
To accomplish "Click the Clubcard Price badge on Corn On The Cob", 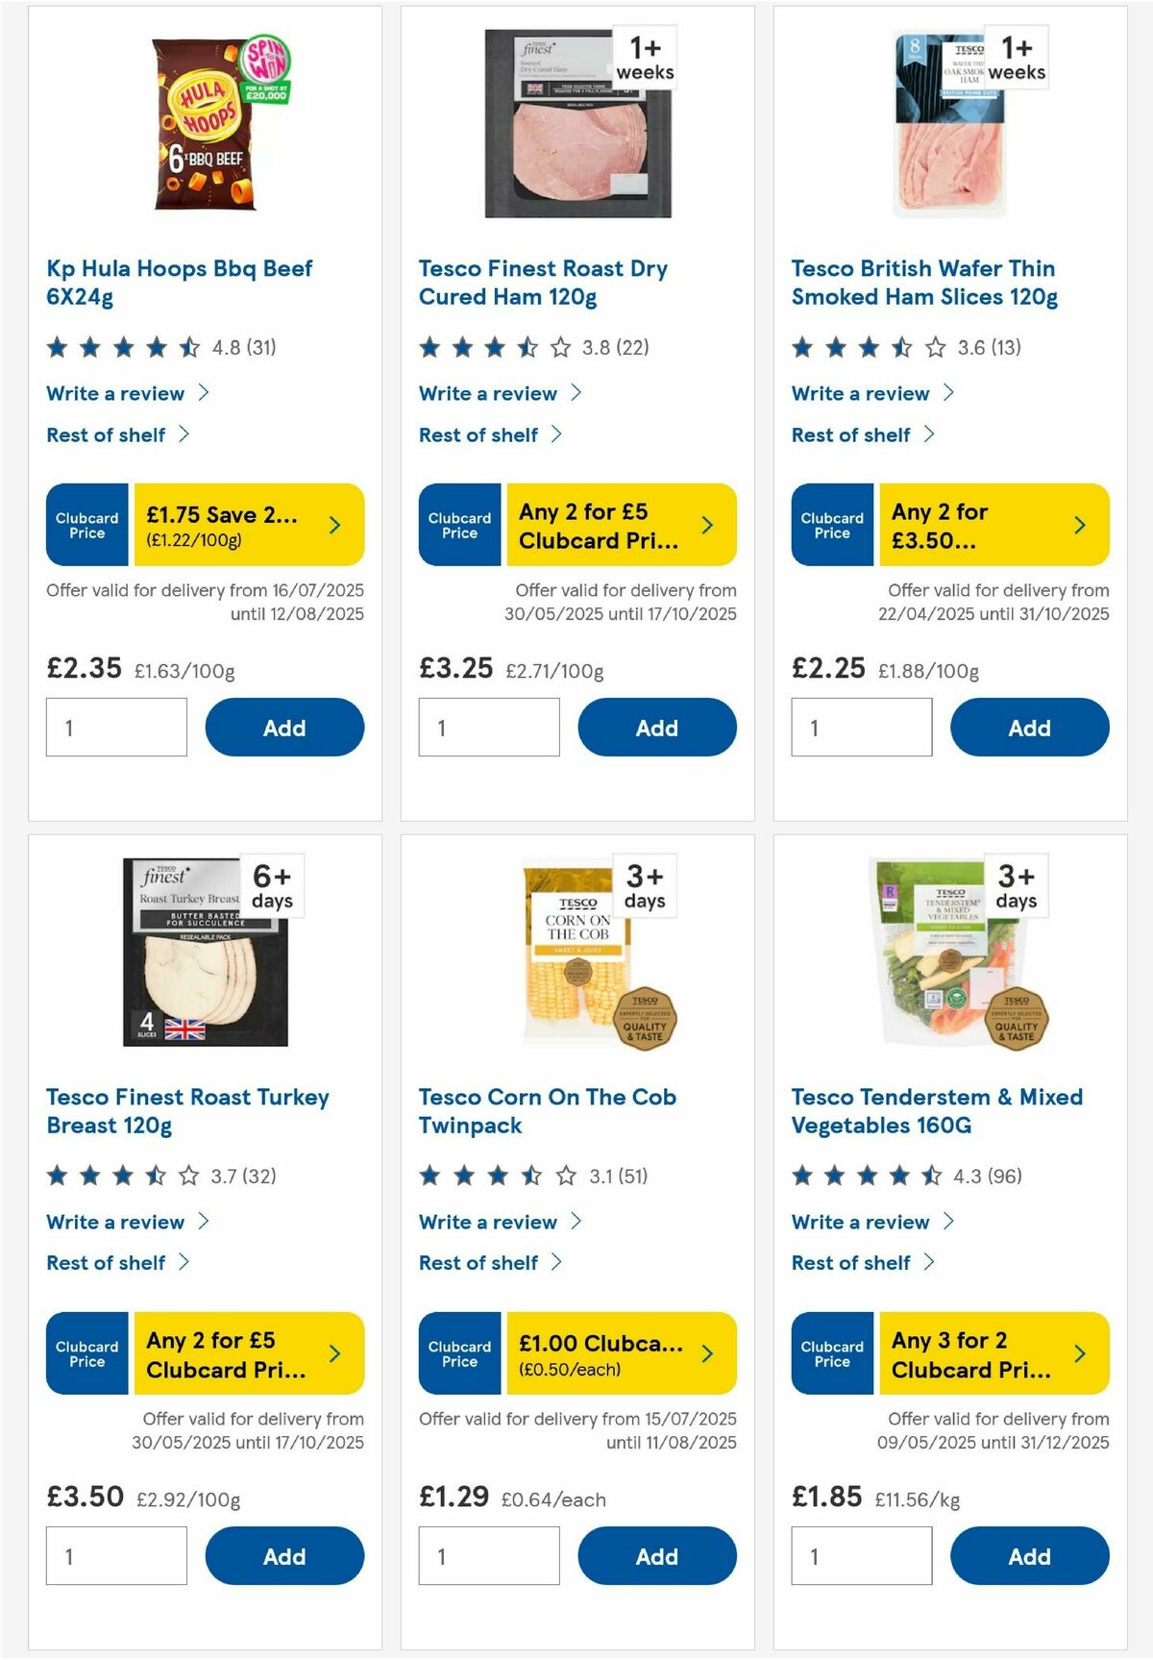I will pyautogui.click(x=458, y=1353).
